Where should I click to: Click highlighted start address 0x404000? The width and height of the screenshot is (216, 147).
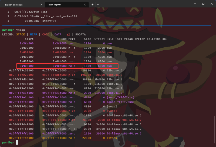[26, 66]
